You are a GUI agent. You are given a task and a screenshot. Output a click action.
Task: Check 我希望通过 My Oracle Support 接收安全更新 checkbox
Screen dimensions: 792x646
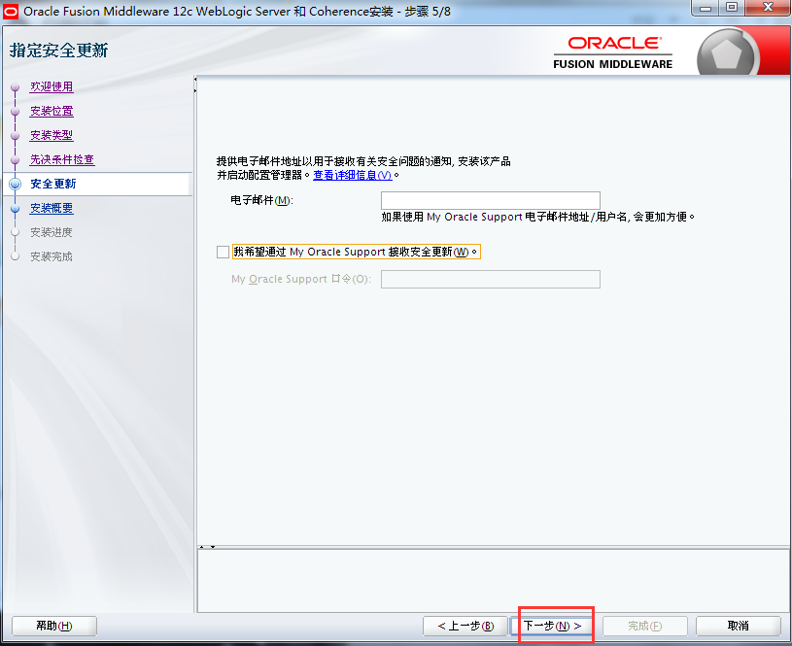pos(223,252)
